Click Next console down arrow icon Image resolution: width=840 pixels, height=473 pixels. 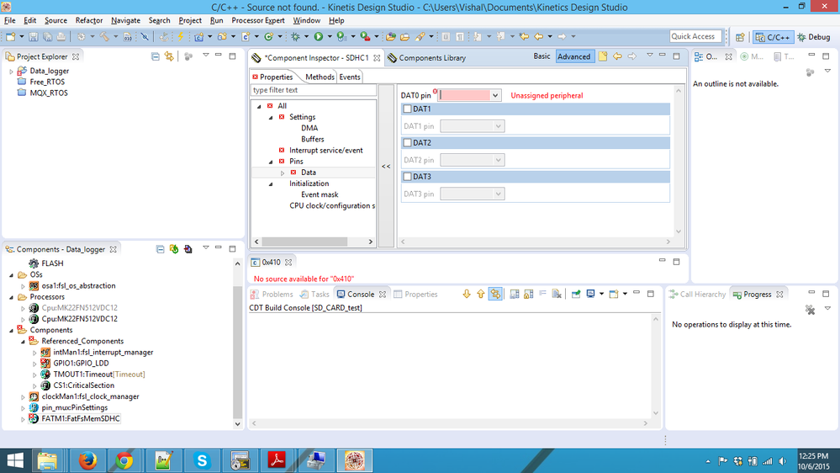(x=467, y=294)
